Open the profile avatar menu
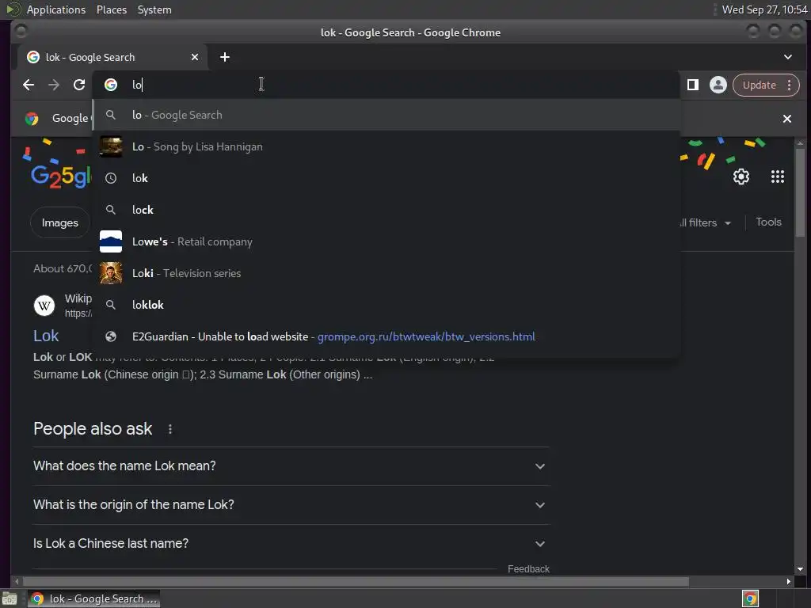Screen dimensions: 811x608 point(718,85)
